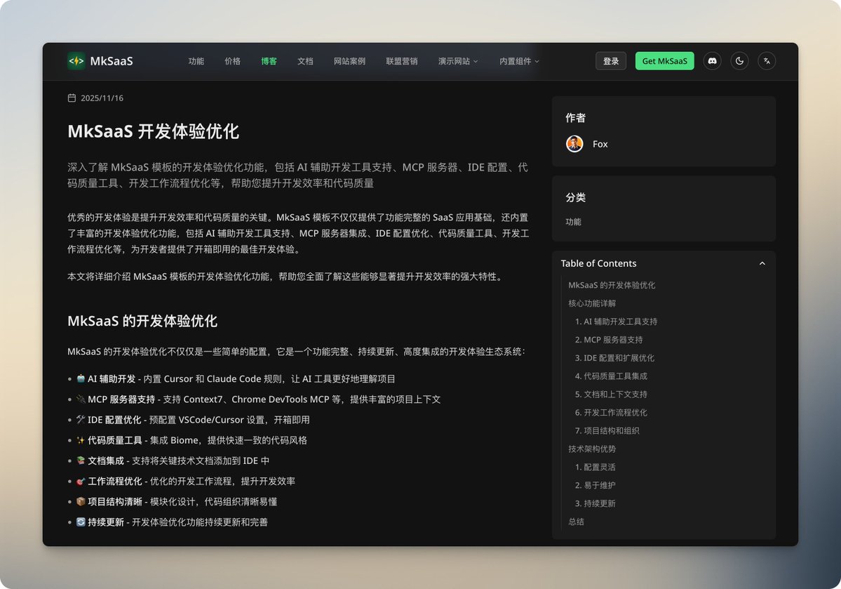The height and width of the screenshot is (589, 841).
Task: Open the 文档 navigation item
Action: coord(305,61)
